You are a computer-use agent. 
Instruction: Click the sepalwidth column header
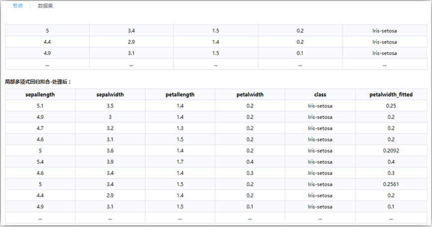[110, 94]
